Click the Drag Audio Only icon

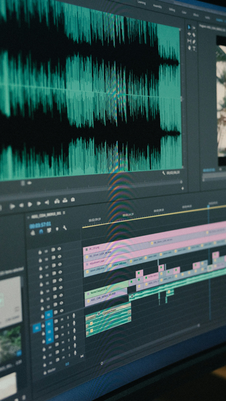[x=29, y=183]
